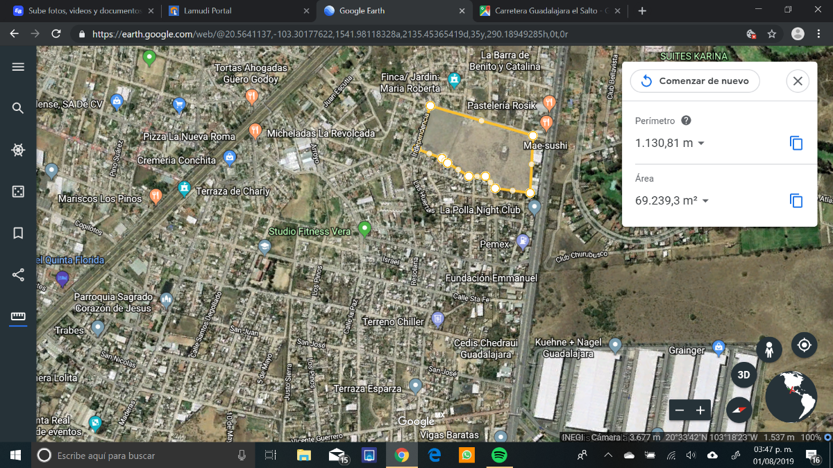Viewport: 833px width, 468px height.
Task: Open the Google Earth hamburger menu
Action: coord(18,67)
